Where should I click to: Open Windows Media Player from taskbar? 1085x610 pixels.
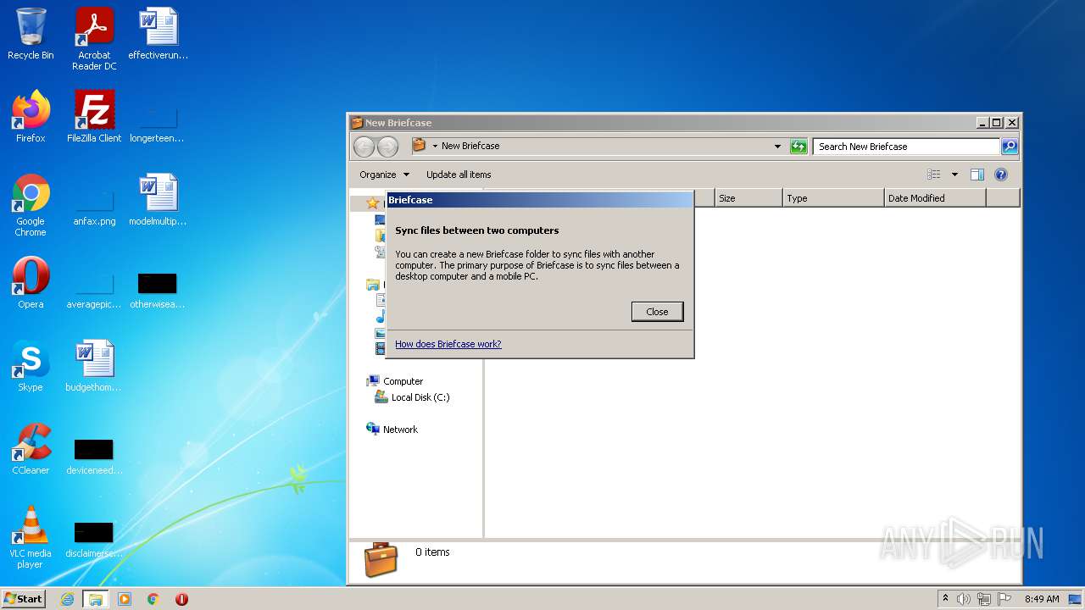125,599
